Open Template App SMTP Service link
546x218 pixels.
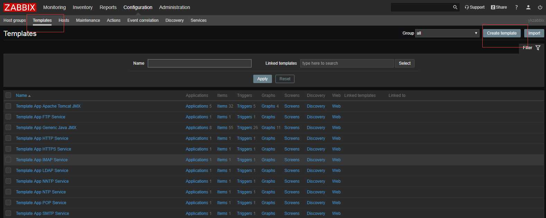pos(42,214)
